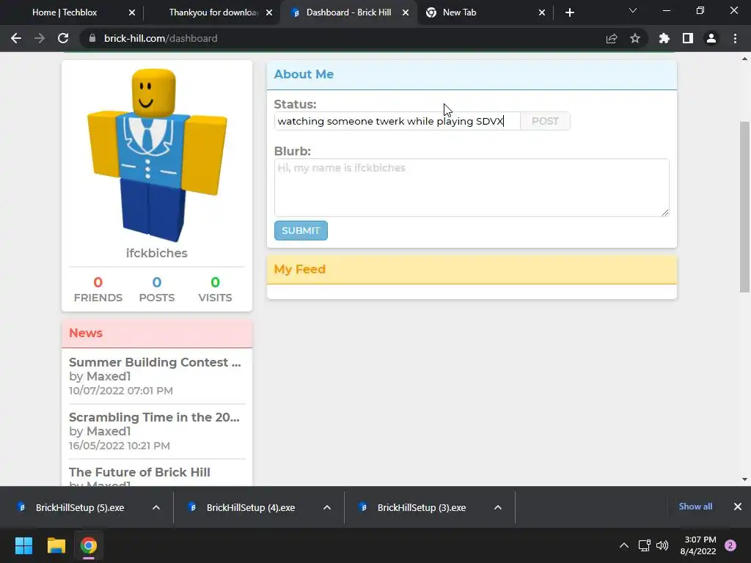The height and width of the screenshot is (563, 751).
Task: Open the BrickHillSetup (4).exe download
Action: coord(251,507)
